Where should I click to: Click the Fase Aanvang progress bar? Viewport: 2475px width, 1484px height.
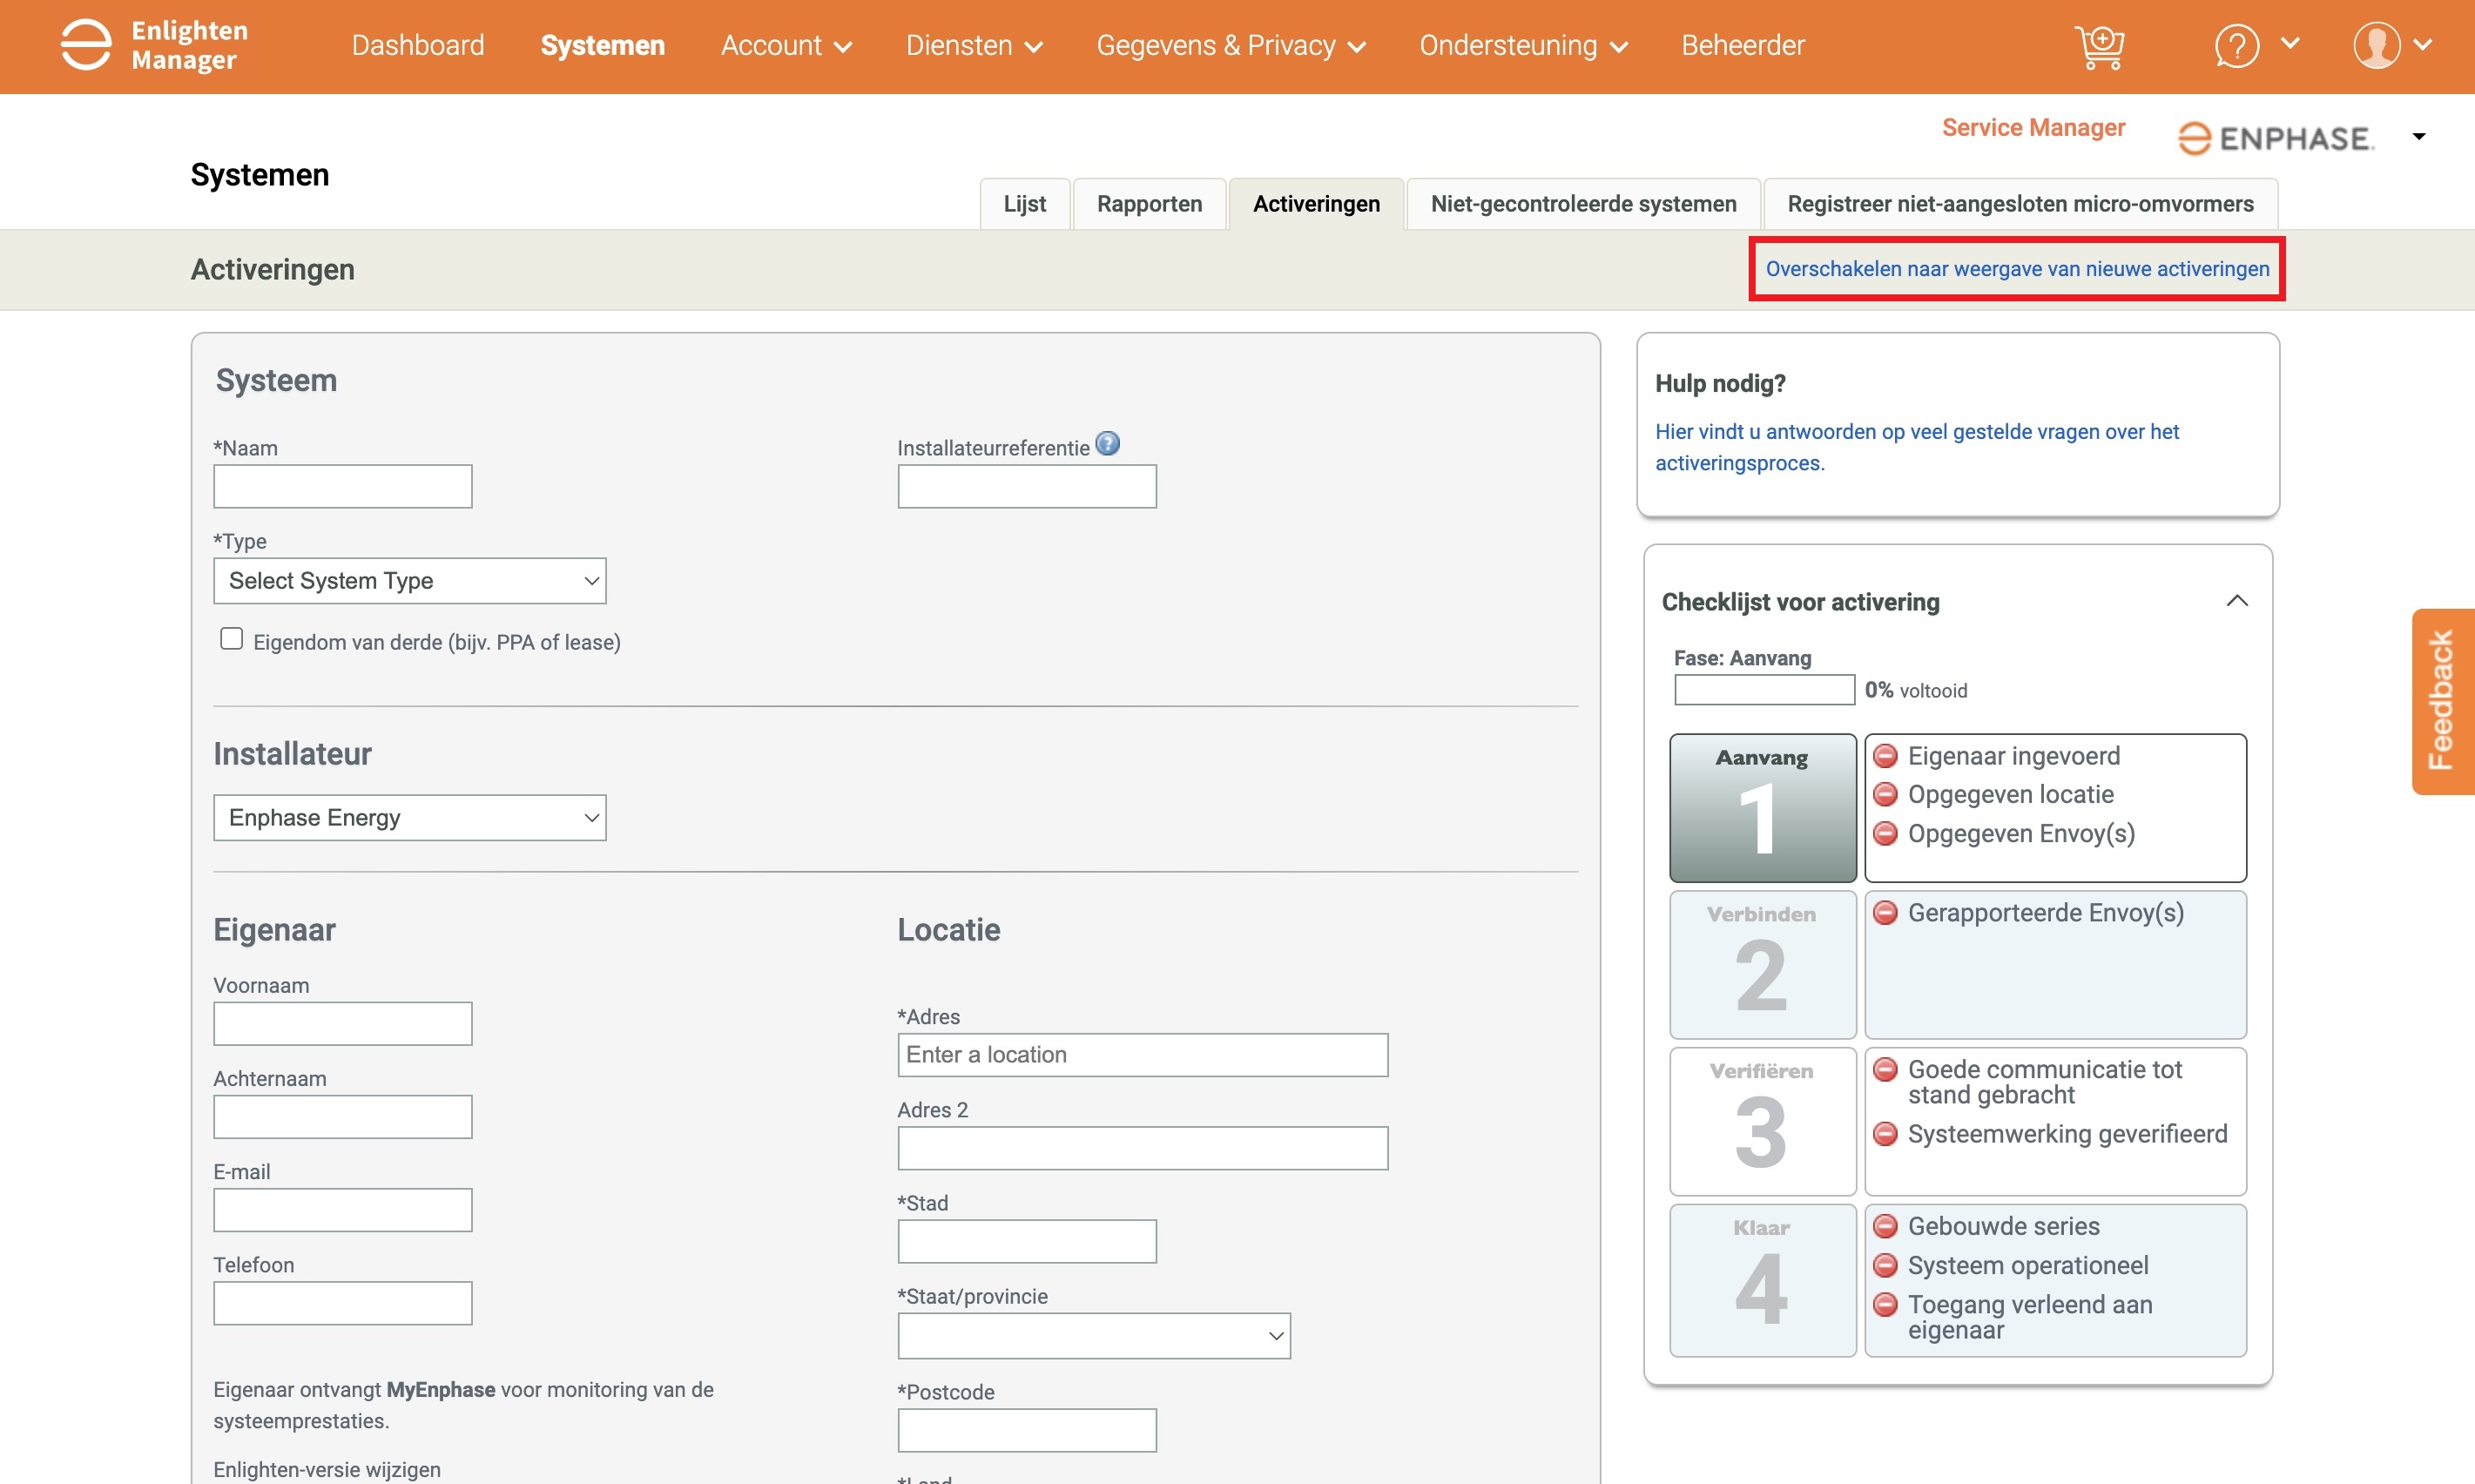1764,690
